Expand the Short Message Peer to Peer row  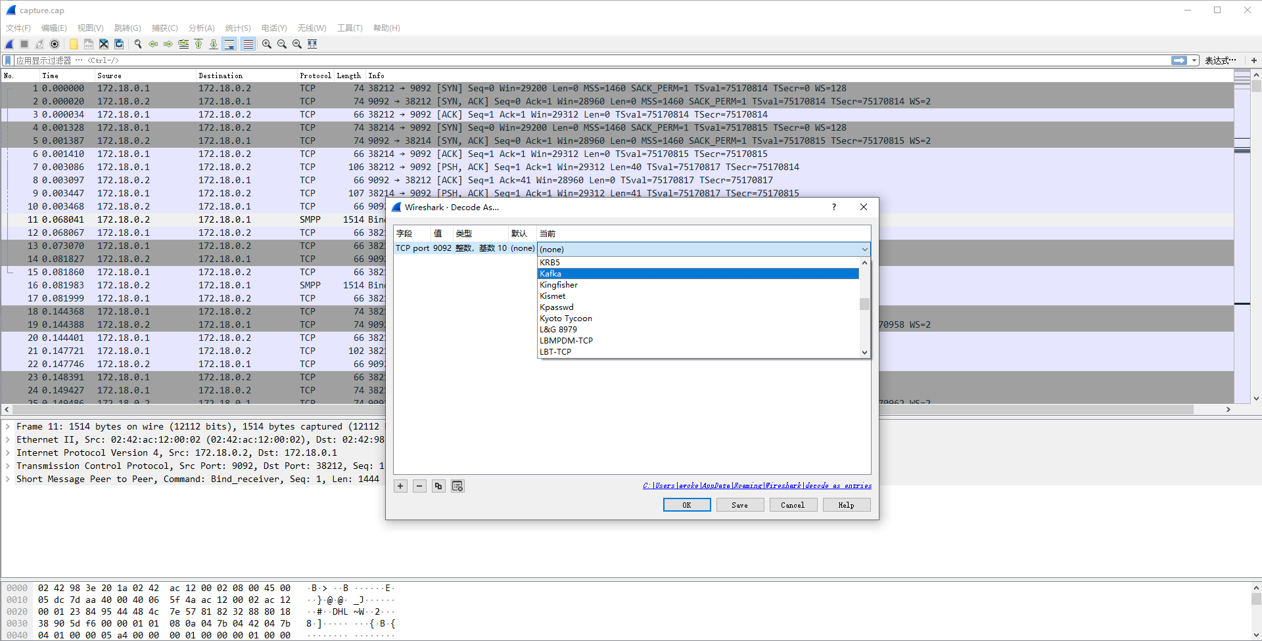[8, 479]
